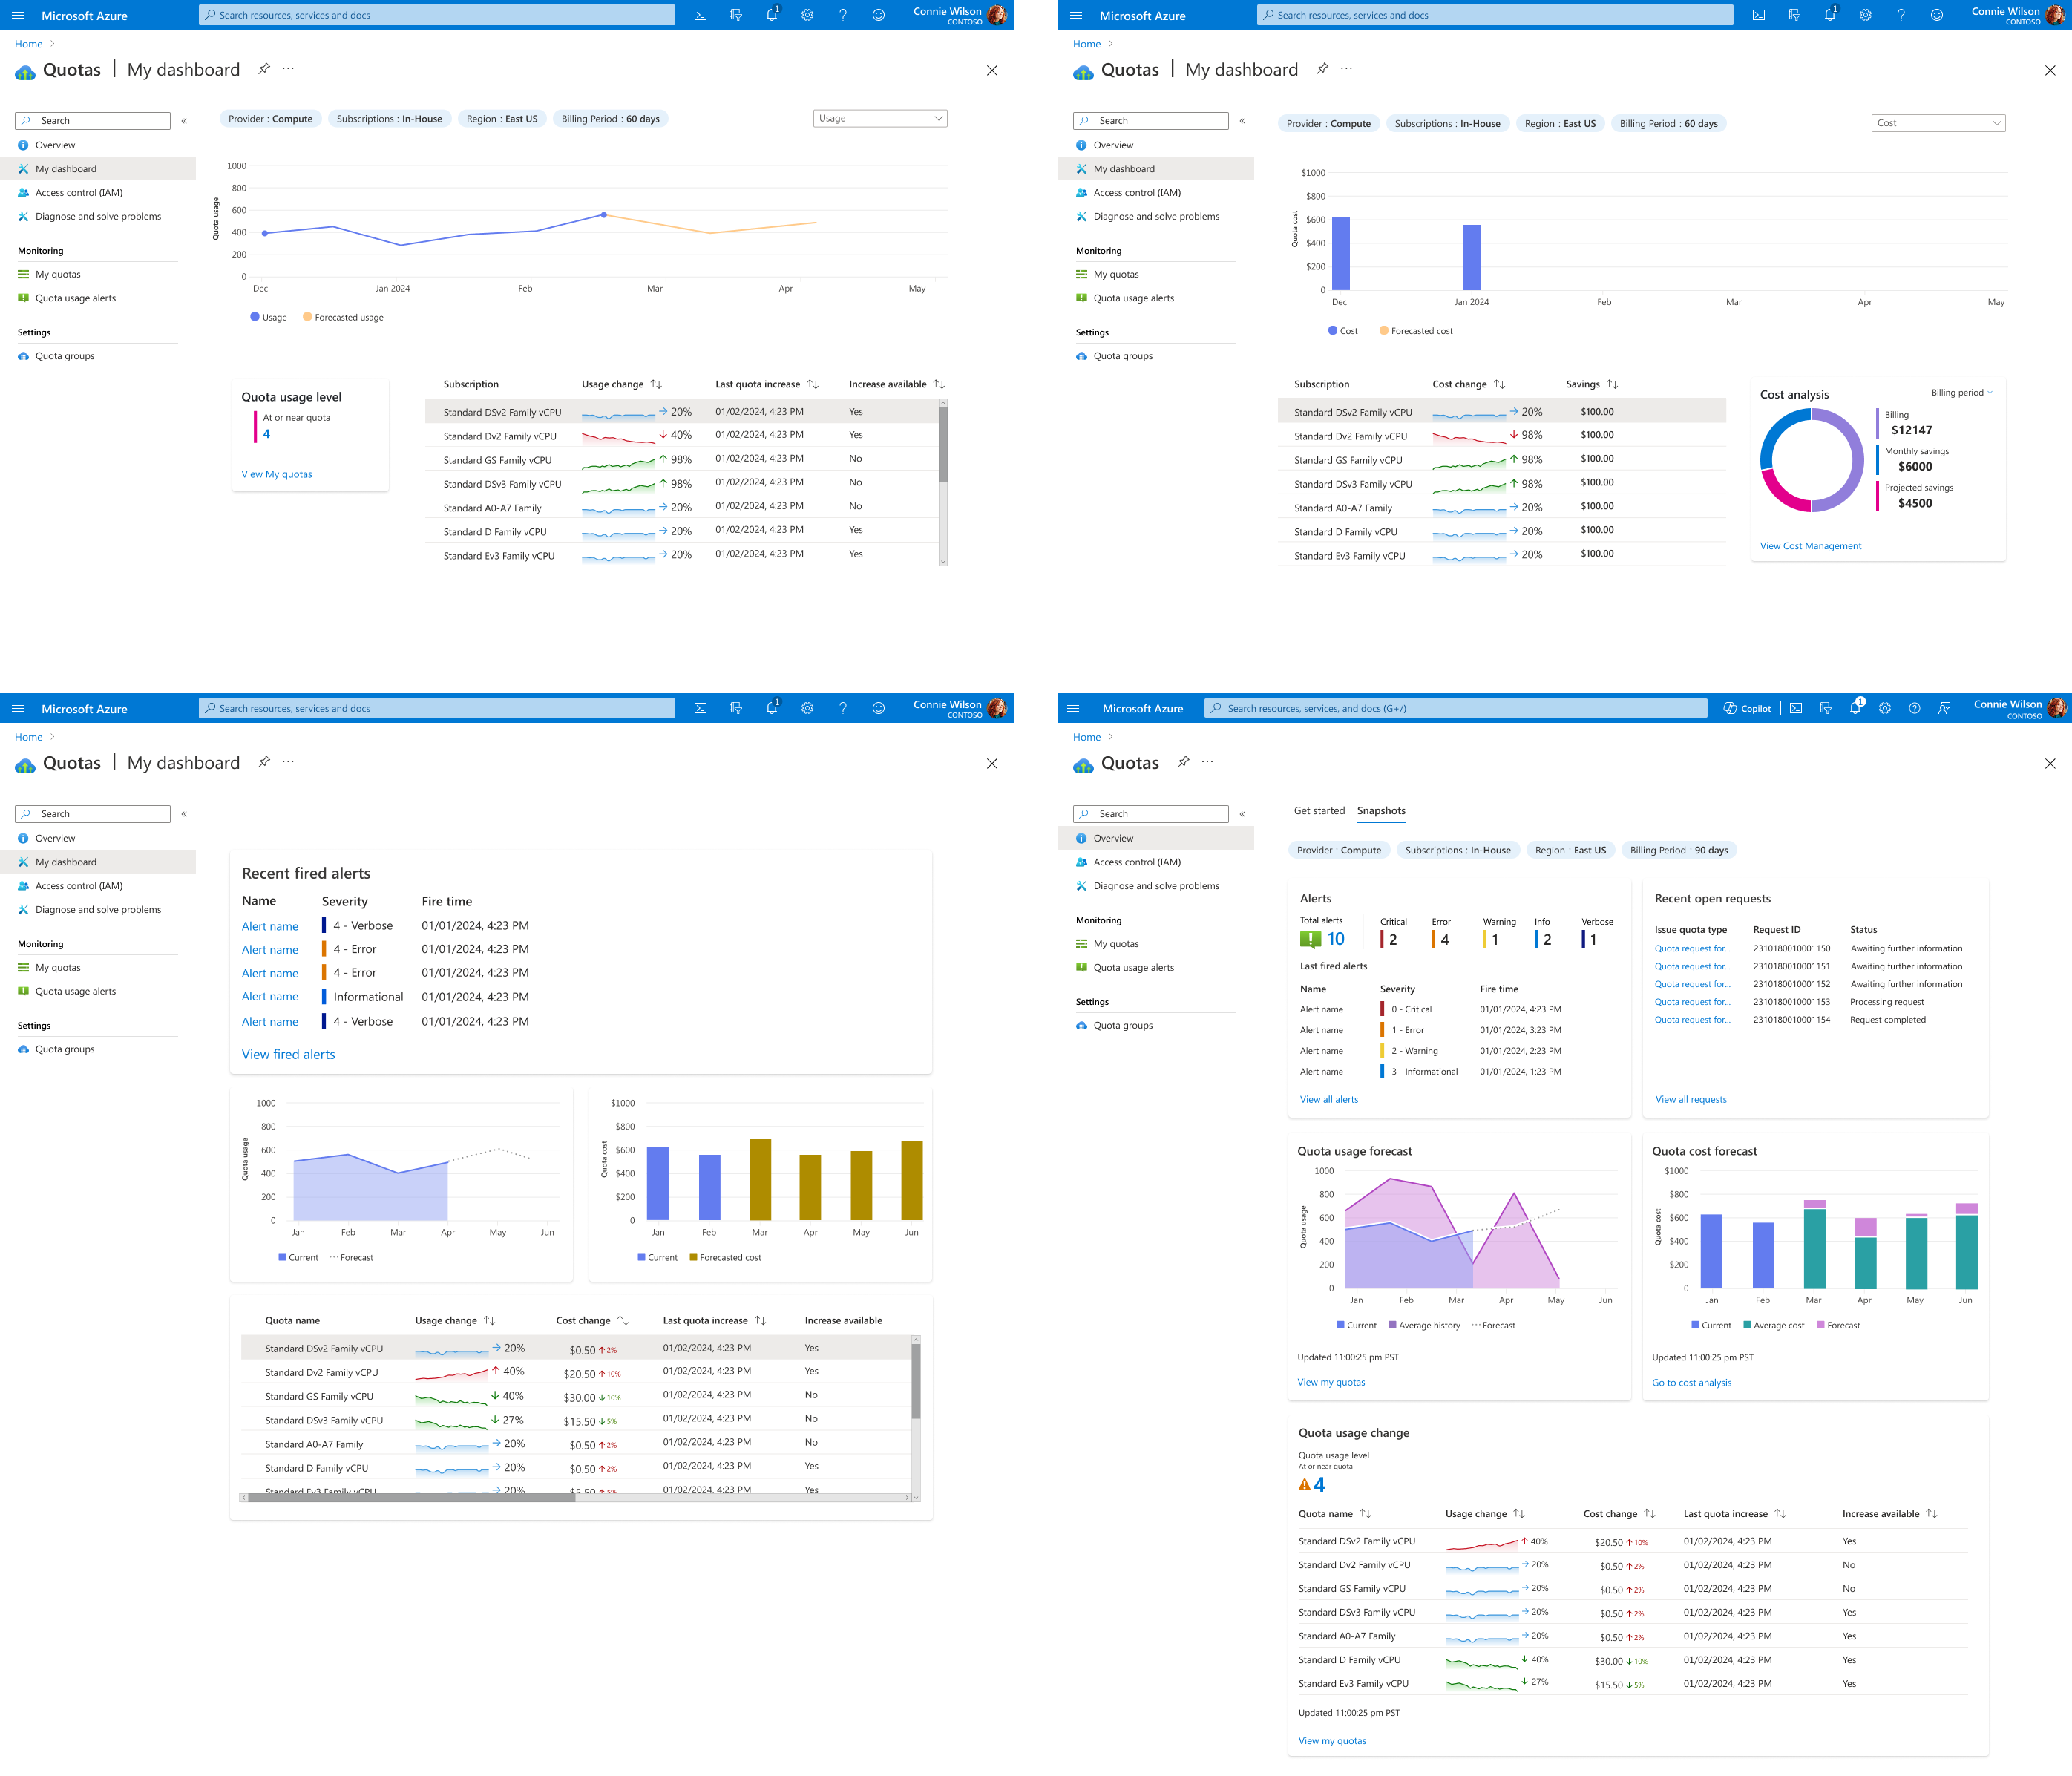Sort by Quota name arrows in Quota usage change
Screen dimensions: 2072x1776
[x=1366, y=1513]
